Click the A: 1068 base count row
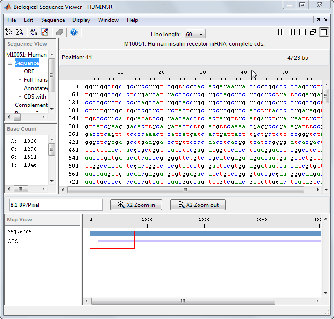The width and height of the screenshot is (334, 319). tap(24, 141)
